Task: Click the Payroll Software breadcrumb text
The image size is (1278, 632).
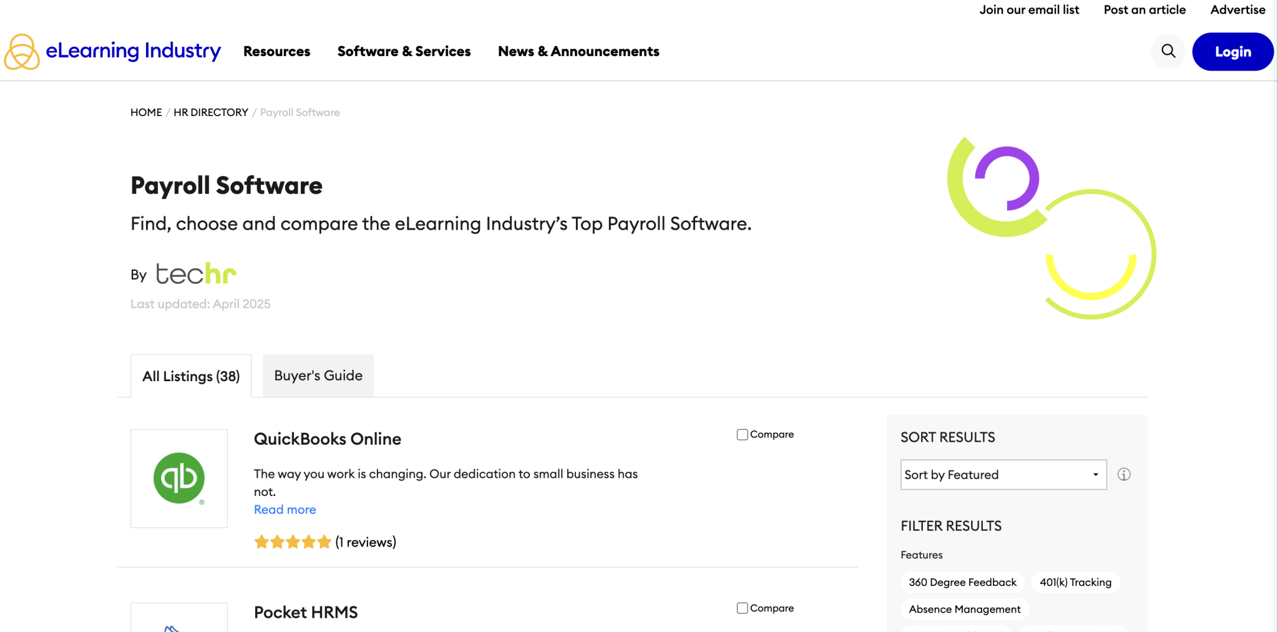Action: (300, 112)
